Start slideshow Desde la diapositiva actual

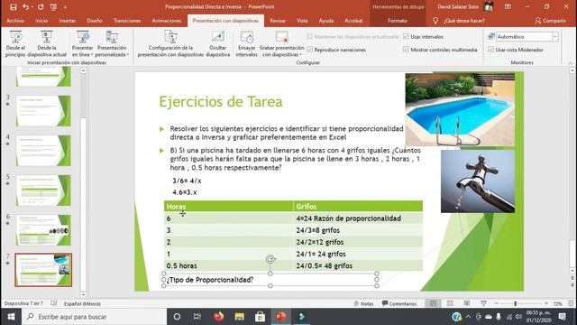coord(47,44)
